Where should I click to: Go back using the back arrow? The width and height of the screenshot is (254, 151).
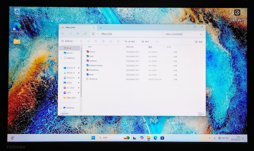[63, 33]
